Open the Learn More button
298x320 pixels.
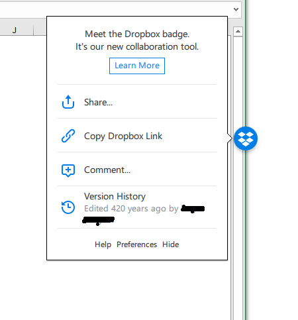coord(137,66)
